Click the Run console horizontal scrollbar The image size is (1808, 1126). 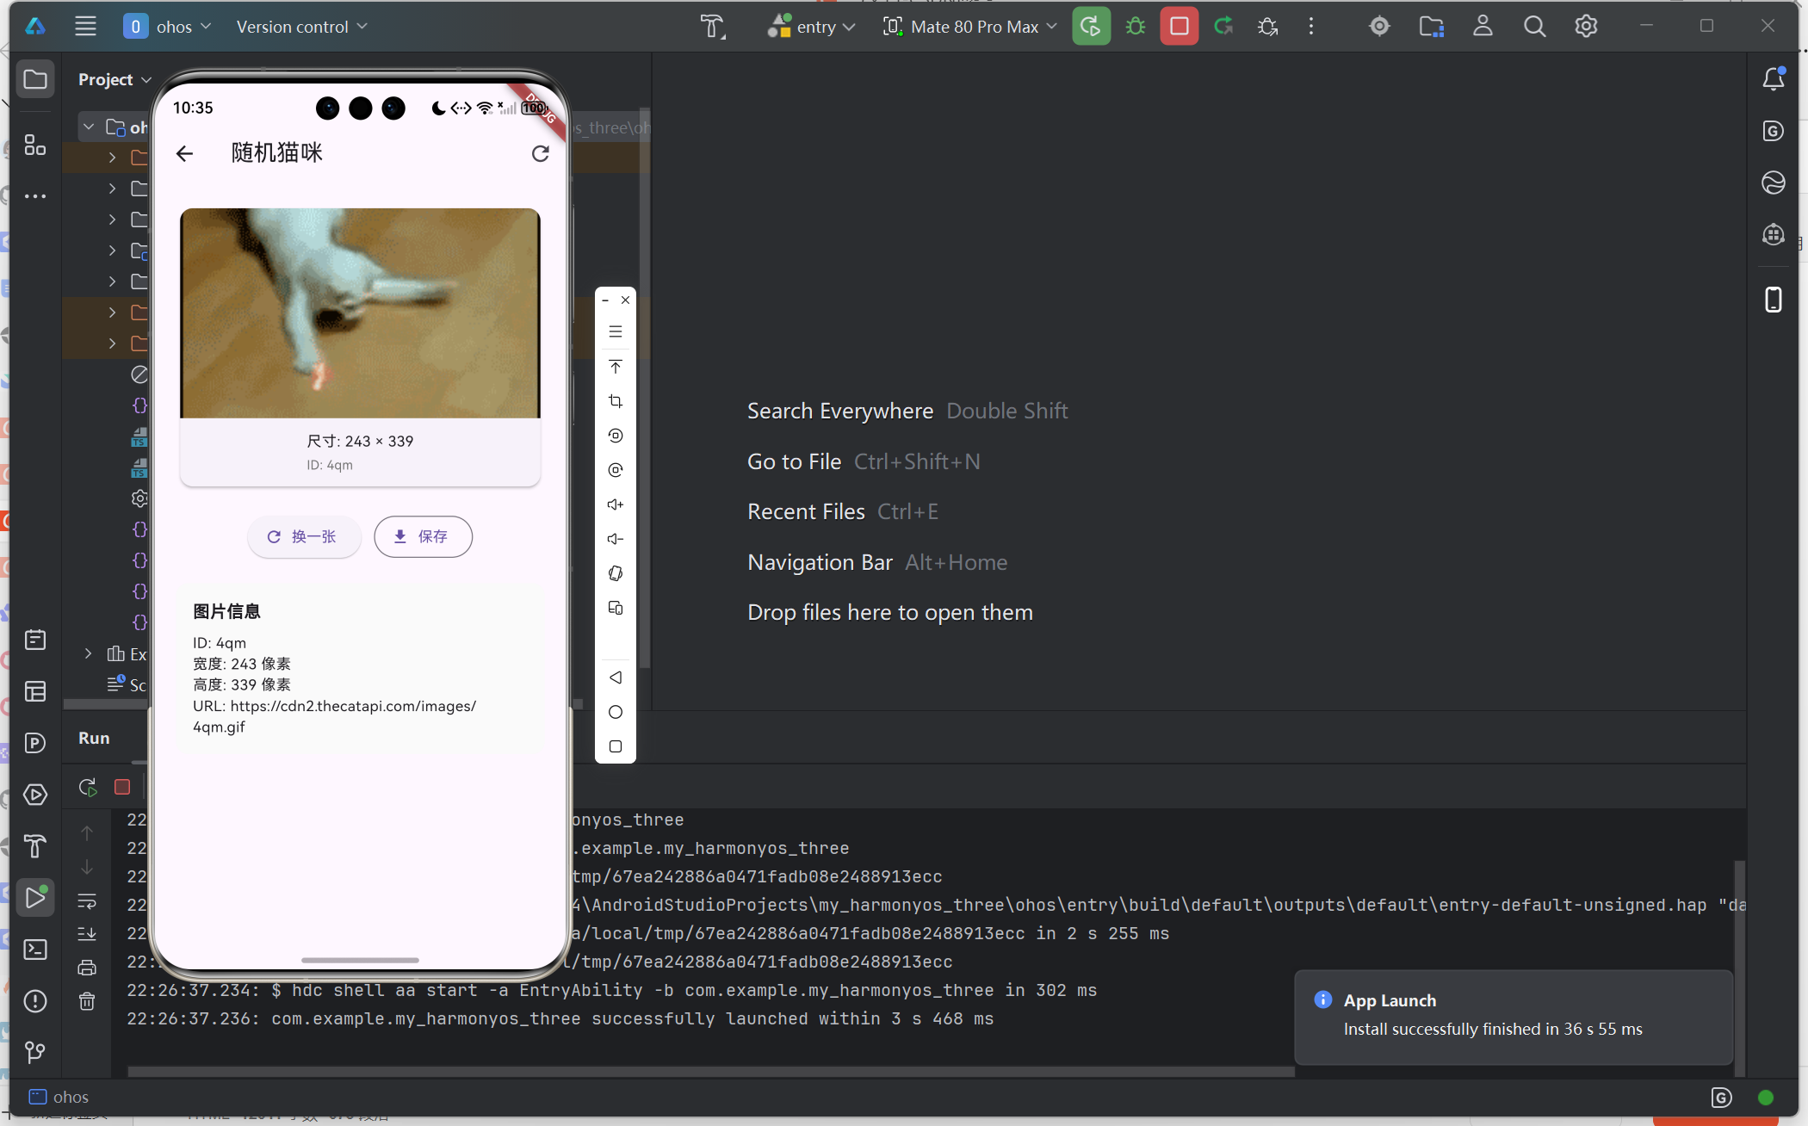coord(710,1072)
